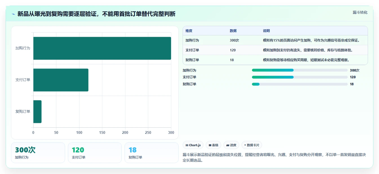Click the 300次 value in the table

pyautogui.click(x=234, y=40)
